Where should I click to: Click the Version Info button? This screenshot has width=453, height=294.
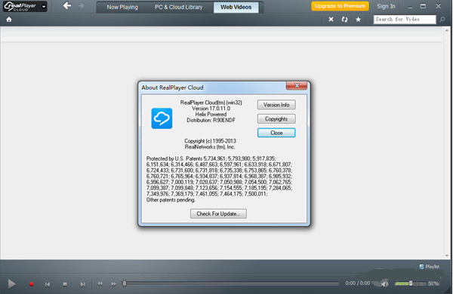tap(276, 105)
